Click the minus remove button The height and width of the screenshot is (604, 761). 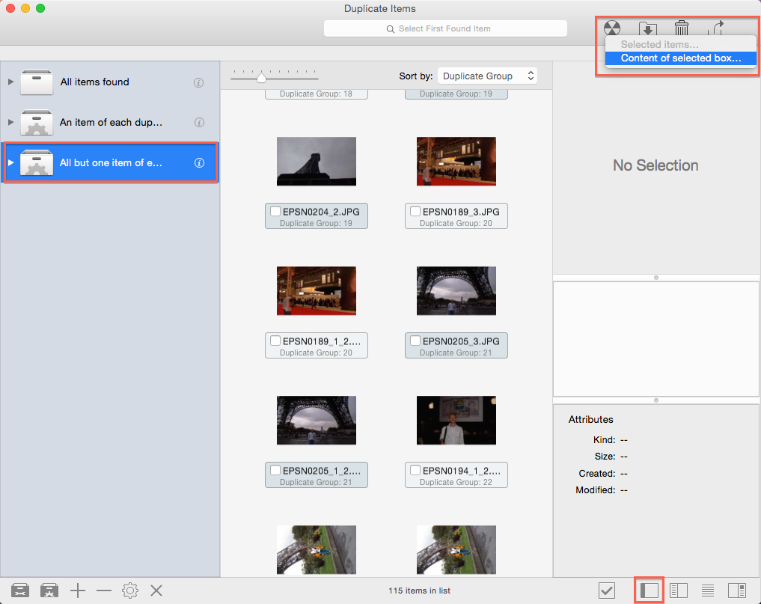104,591
